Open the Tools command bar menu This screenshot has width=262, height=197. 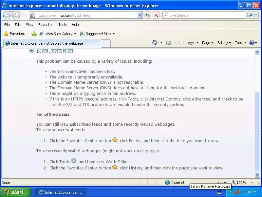click(241, 43)
